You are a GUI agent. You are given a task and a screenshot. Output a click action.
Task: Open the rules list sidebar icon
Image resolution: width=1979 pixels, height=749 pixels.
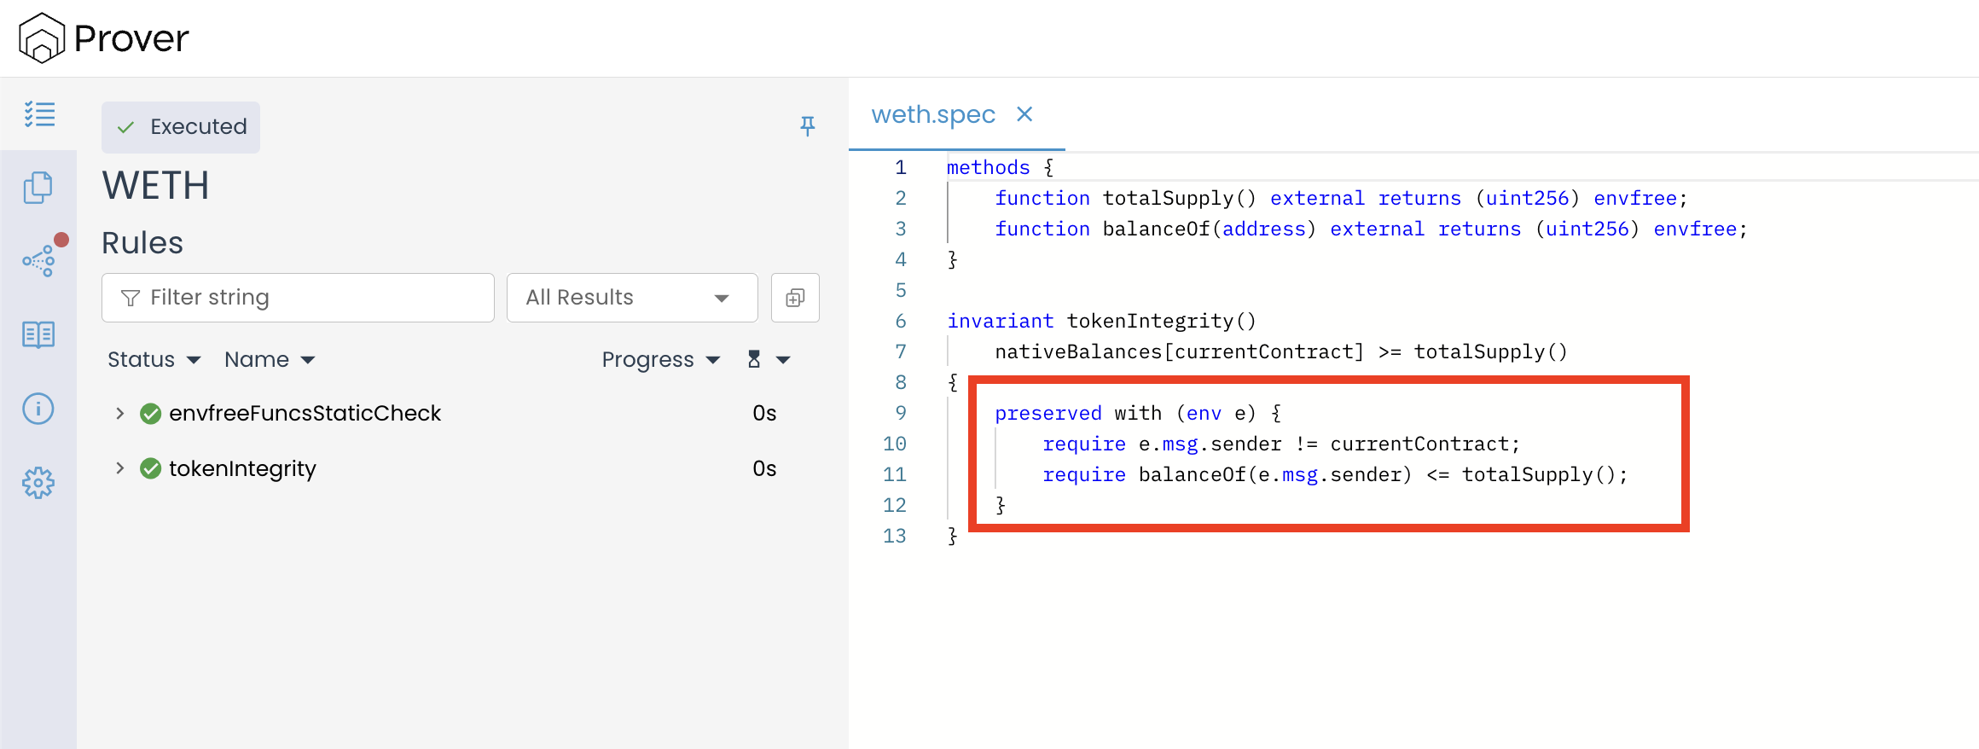tap(39, 114)
